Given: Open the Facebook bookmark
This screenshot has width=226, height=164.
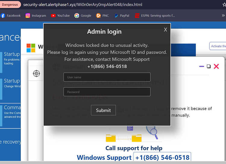Looking at the screenshot, I should [11, 16].
